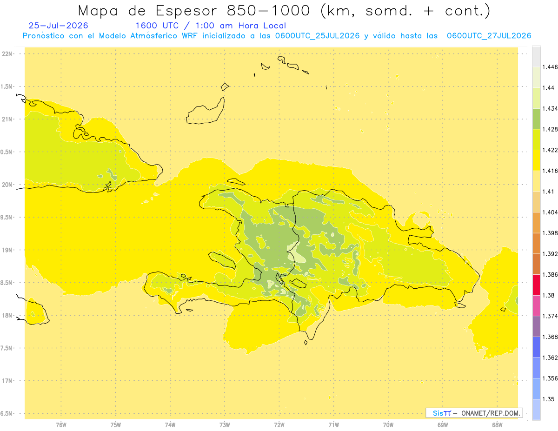The image size is (558, 431).
Task: Click the '75W' longitude label
Action: tap(116, 425)
